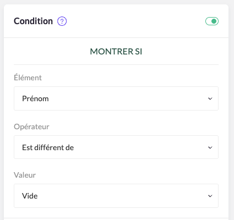
Task: Click the chevron beside Est différent de
Action: click(210, 147)
